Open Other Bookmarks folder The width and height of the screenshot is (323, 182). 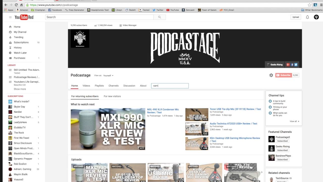(x=312, y=10)
